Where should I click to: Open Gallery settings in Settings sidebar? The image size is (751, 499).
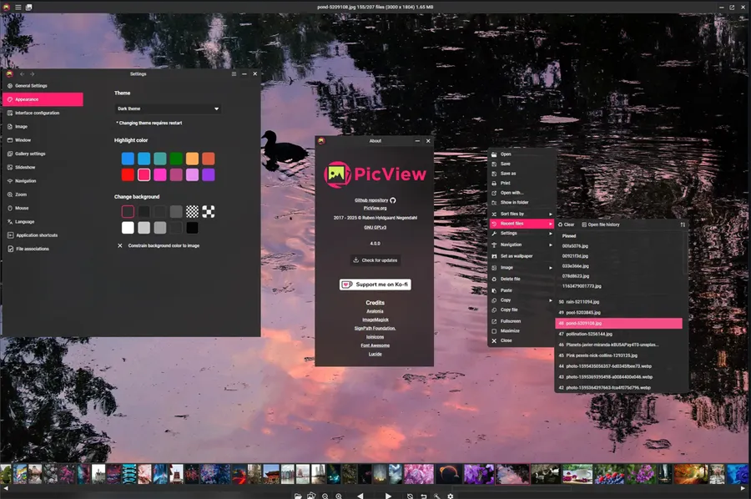tap(43, 154)
